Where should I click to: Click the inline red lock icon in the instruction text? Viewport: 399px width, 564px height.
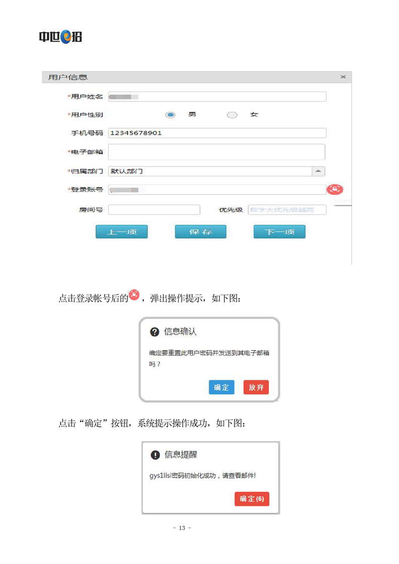coord(134,295)
